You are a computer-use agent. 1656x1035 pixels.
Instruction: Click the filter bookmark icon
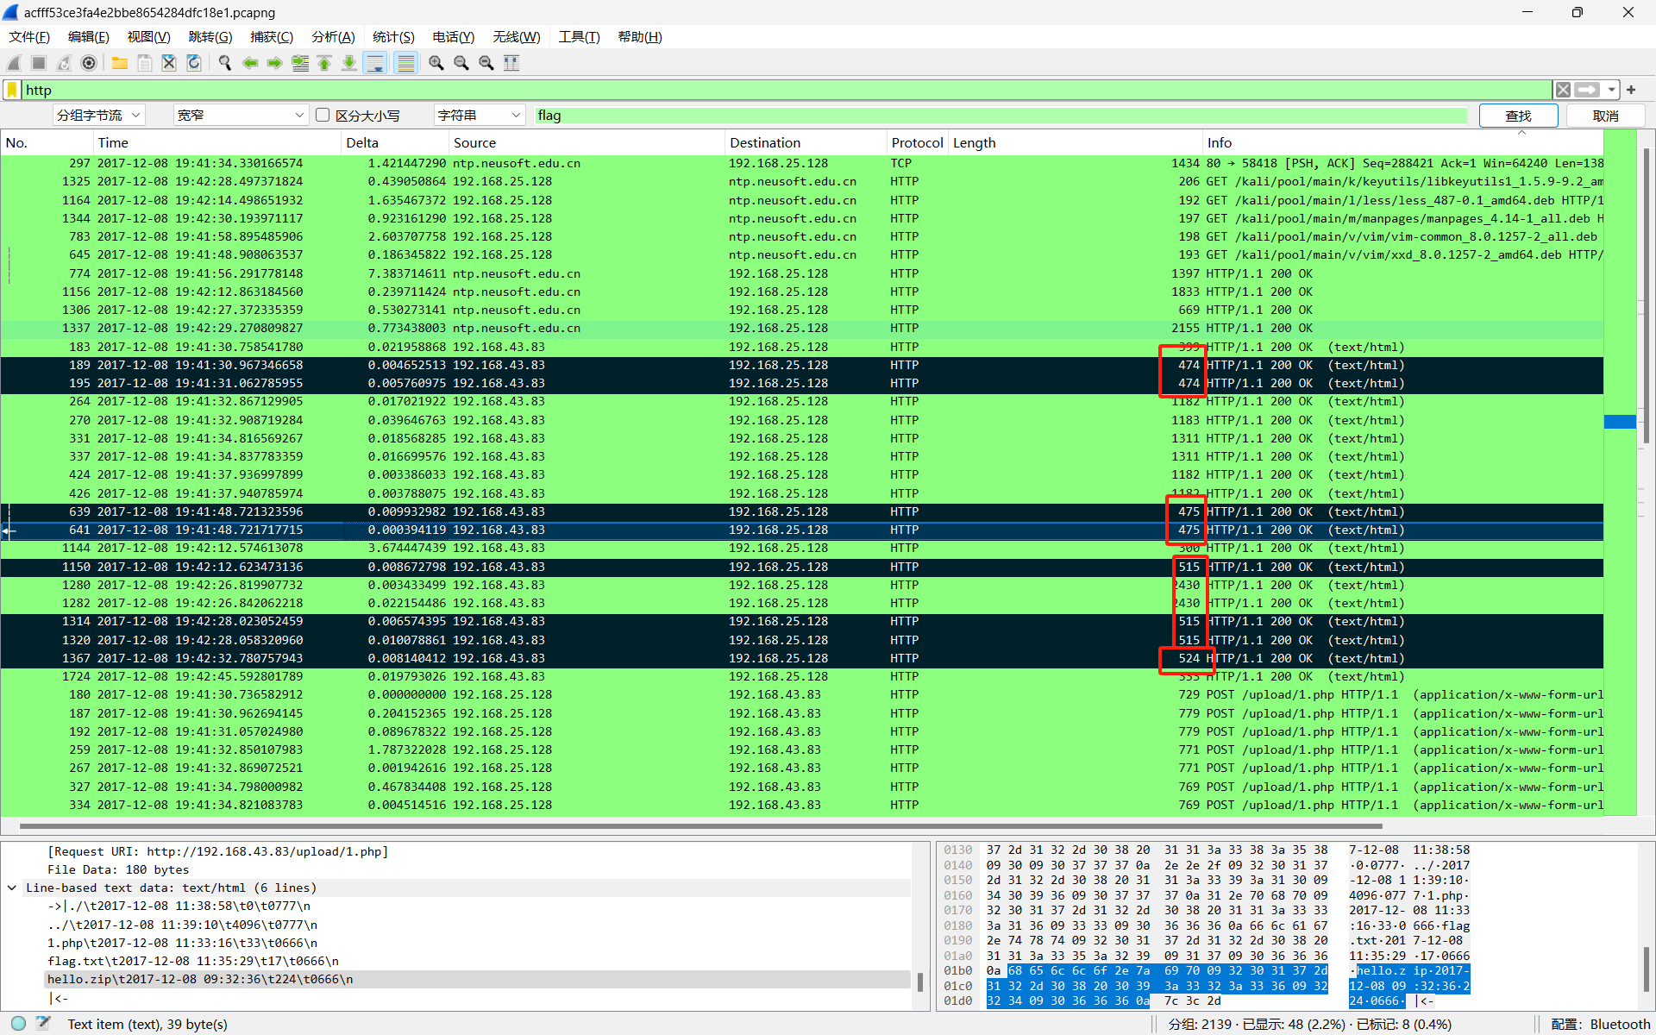coord(12,90)
